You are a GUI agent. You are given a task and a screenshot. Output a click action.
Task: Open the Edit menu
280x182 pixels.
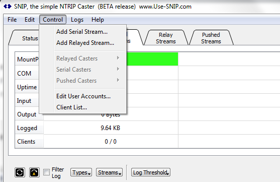click(x=30, y=20)
